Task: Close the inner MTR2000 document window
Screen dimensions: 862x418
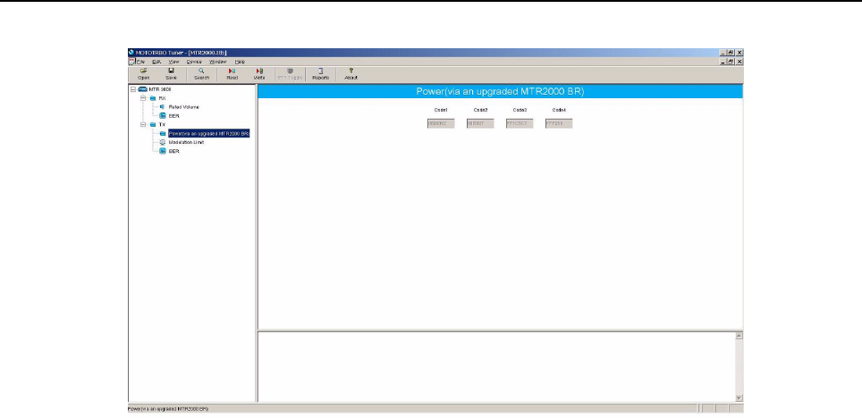Action: click(739, 62)
